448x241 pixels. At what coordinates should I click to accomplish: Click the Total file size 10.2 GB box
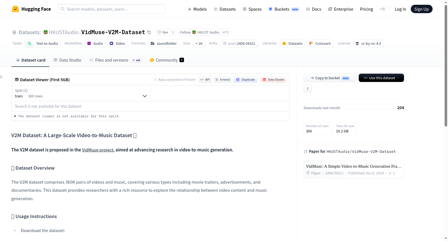(x=345, y=129)
